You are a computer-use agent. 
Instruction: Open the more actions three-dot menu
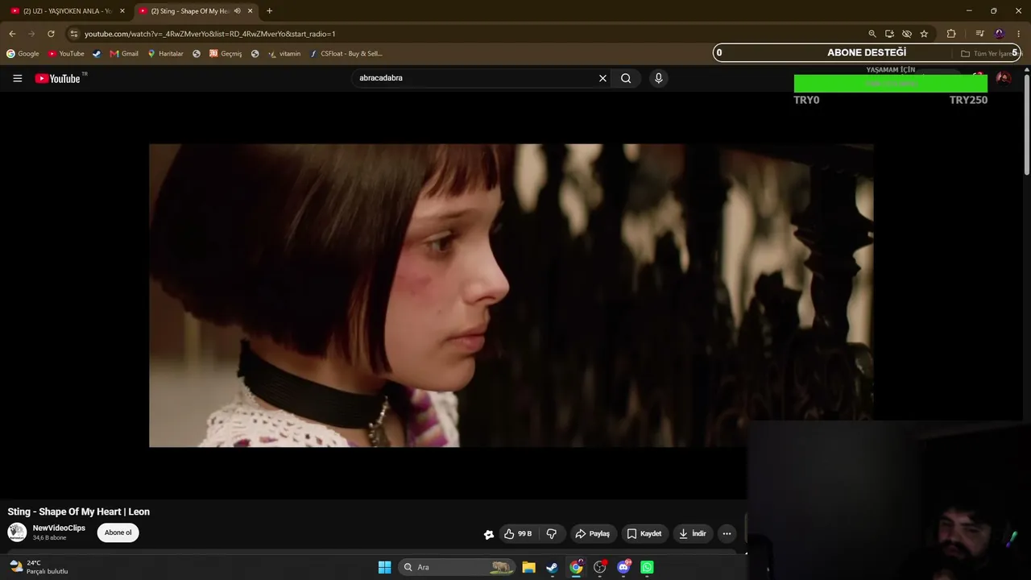point(727,533)
